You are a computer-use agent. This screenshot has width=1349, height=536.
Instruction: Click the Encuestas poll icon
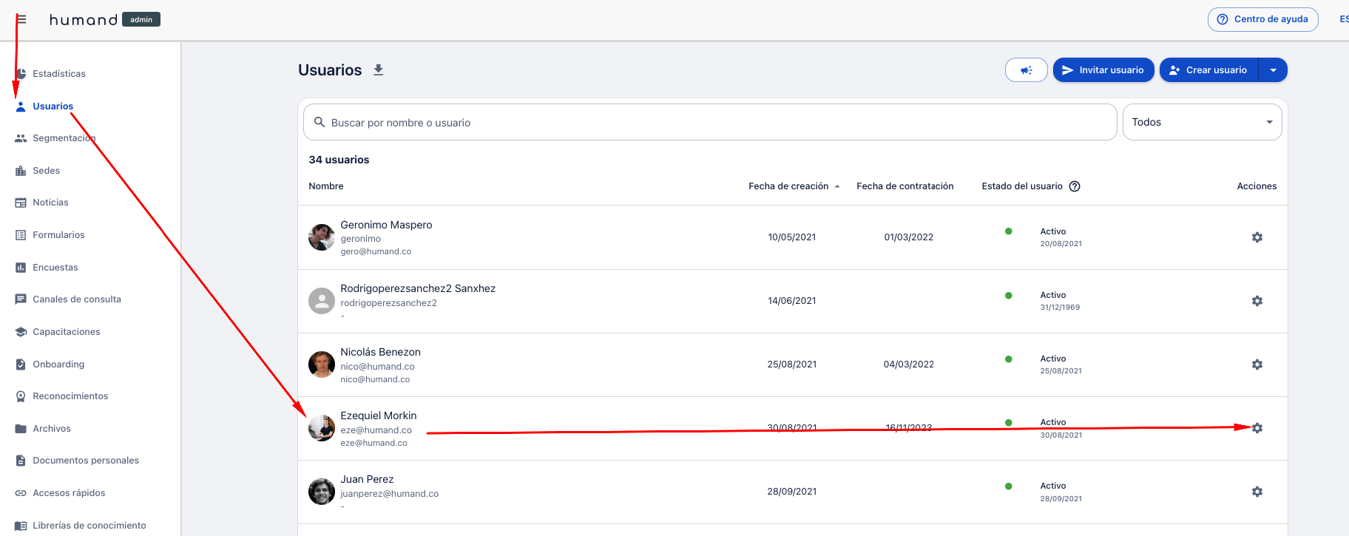tap(21, 268)
